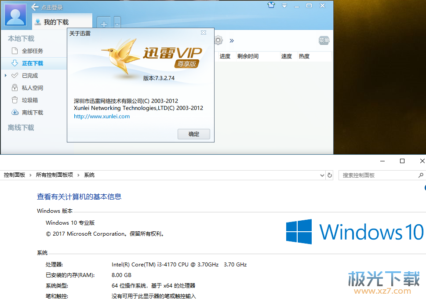
Task: Sort by the 进度 column header
Action: [225, 56]
